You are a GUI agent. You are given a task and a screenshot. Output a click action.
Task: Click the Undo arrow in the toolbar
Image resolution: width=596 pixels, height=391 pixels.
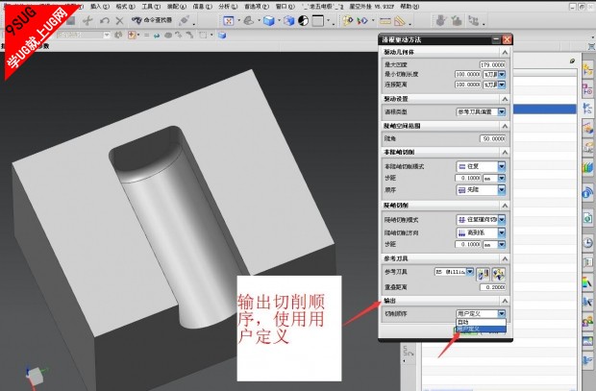(x=105, y=20)
